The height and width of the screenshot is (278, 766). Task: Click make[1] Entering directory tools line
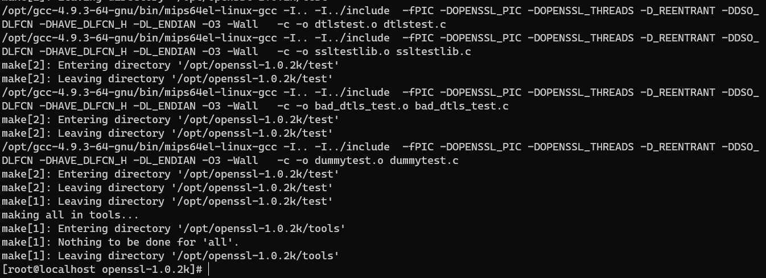click(x=174, y=229)
